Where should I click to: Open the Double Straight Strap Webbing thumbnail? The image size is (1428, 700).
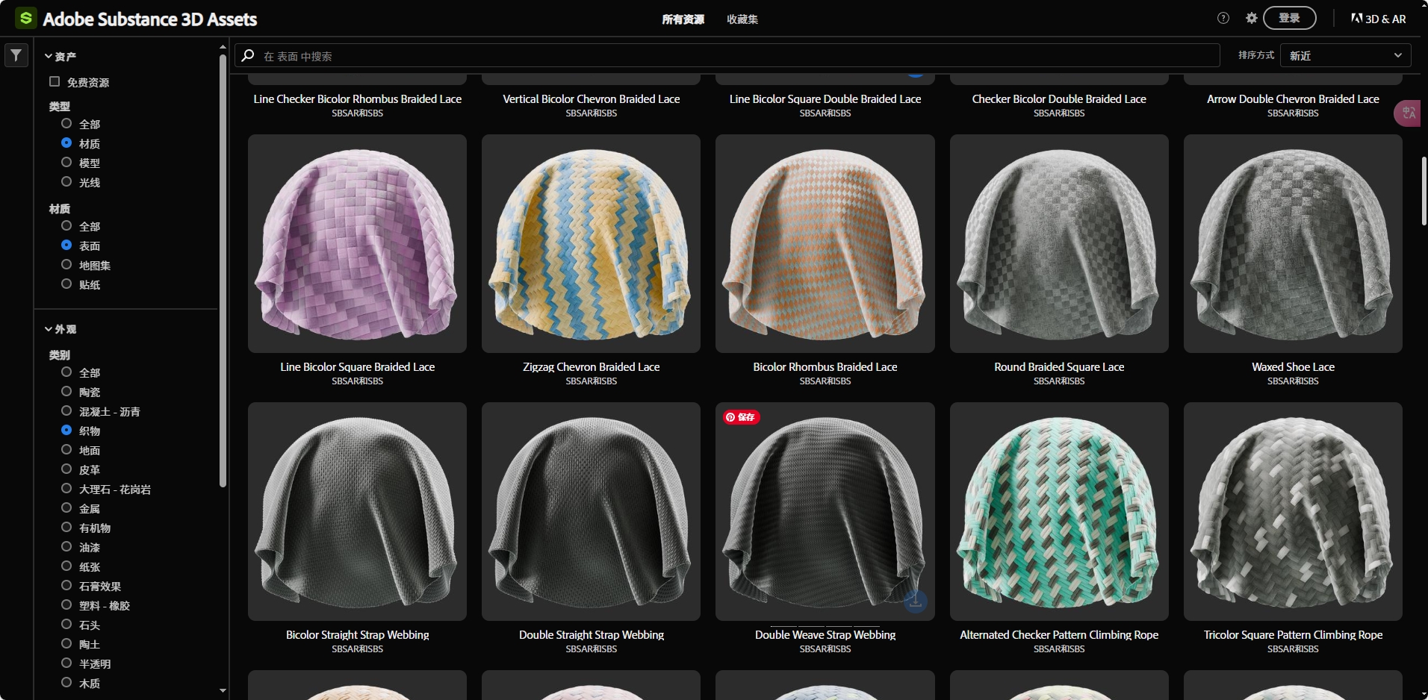coord(591,511)
